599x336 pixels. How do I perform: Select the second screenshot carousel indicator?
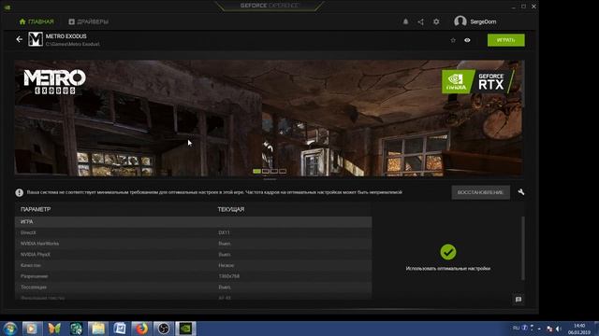266,172
